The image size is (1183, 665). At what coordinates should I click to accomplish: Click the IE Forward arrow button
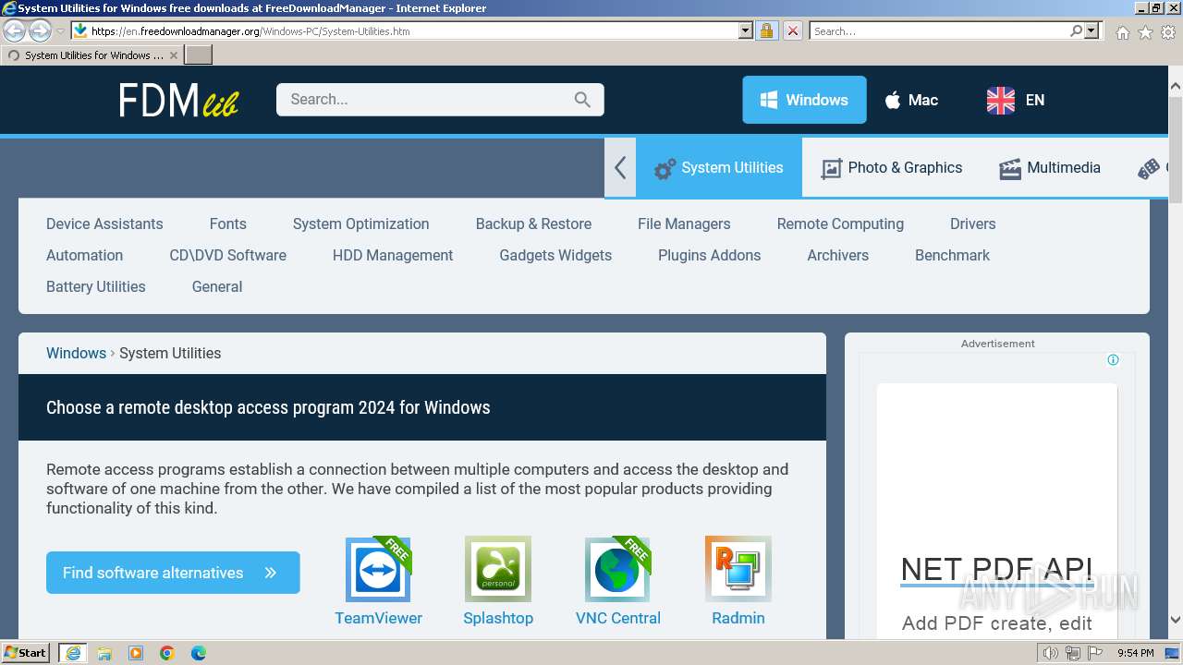click(40, 30)
